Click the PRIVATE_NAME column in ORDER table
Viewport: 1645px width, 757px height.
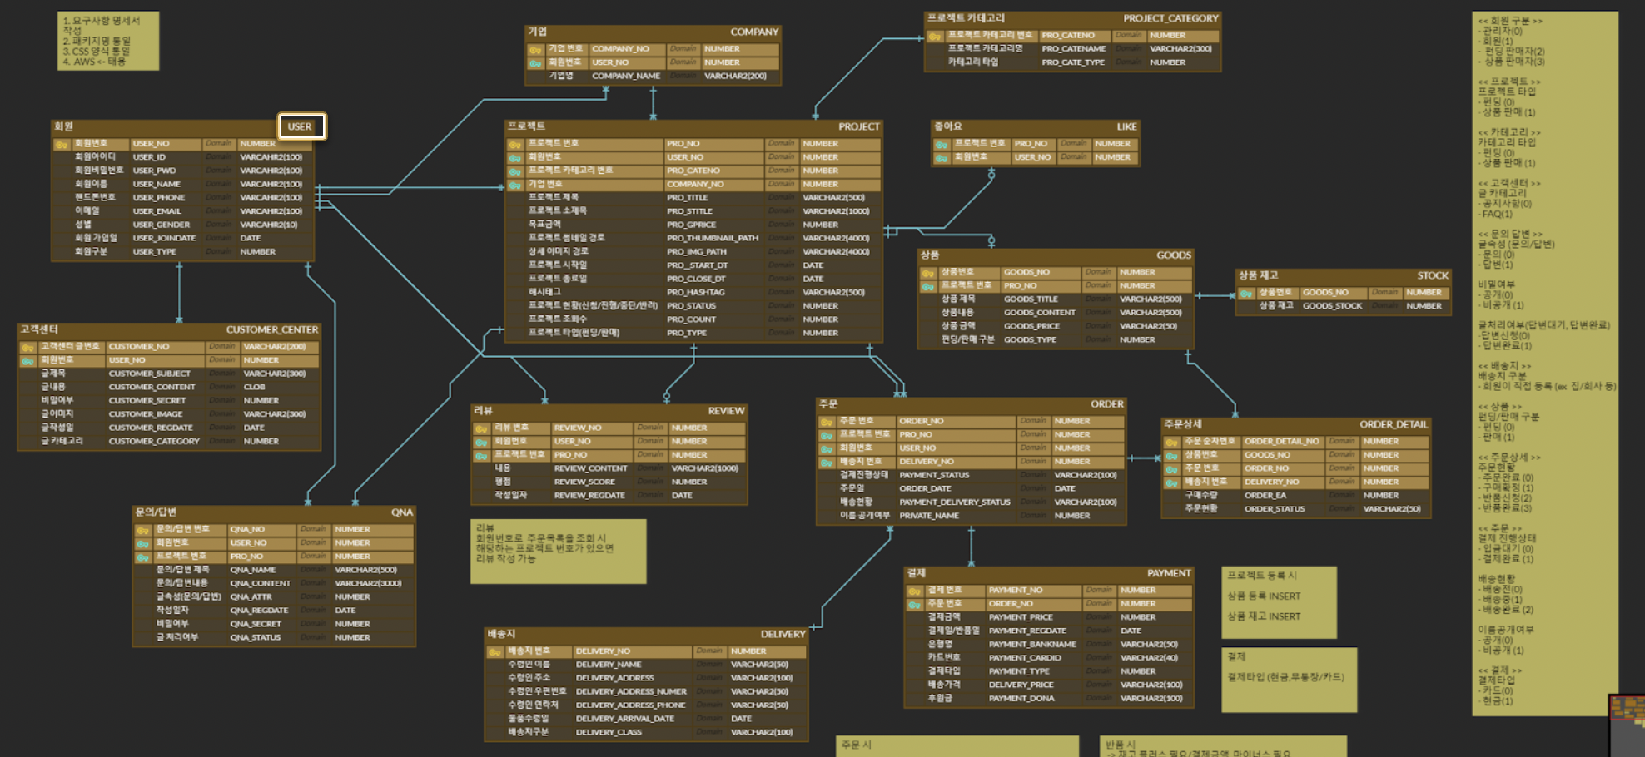coord(929,516)
